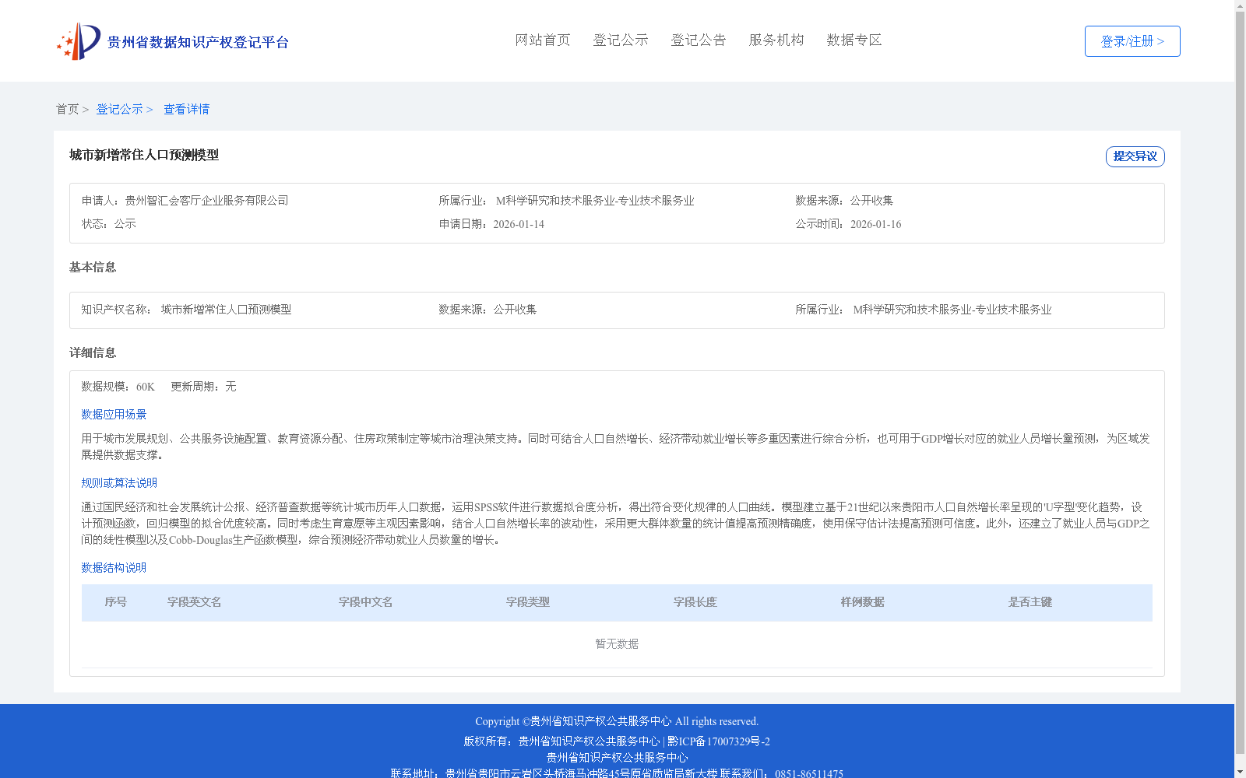Click the 登录/注册 button
The height and width of the screenshot is (778, 1246).
point(1132,41)
